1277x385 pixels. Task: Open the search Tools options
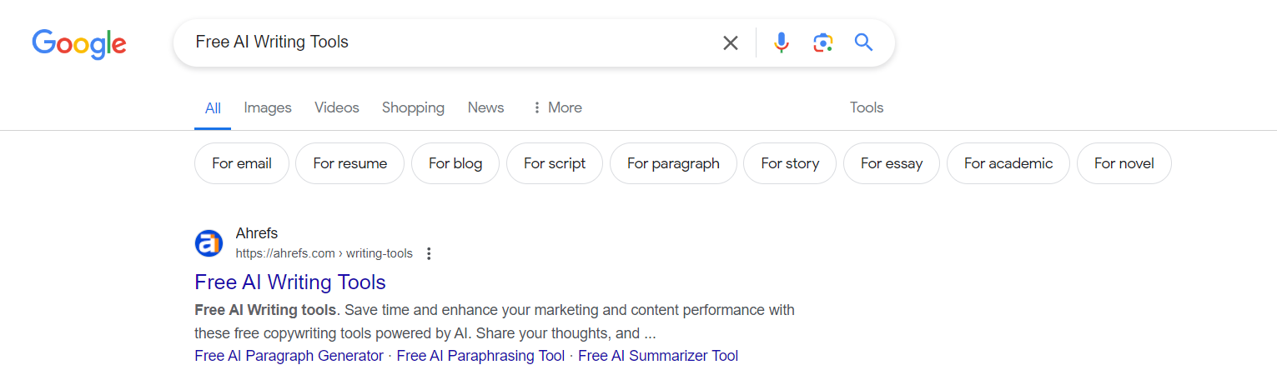[867, 107]
